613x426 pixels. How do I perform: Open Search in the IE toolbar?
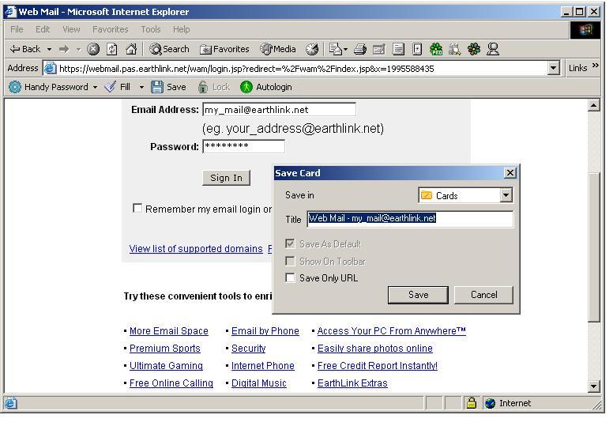[169, 49]
